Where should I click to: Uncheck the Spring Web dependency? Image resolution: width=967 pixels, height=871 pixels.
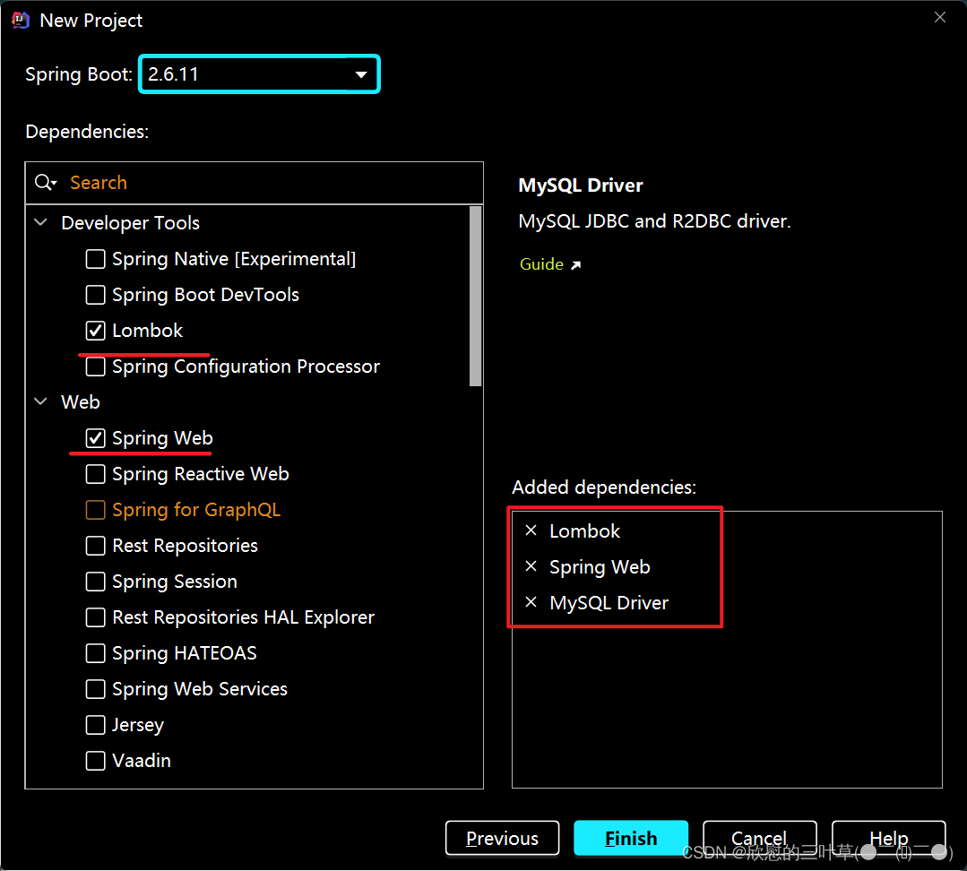pos(96,437)
